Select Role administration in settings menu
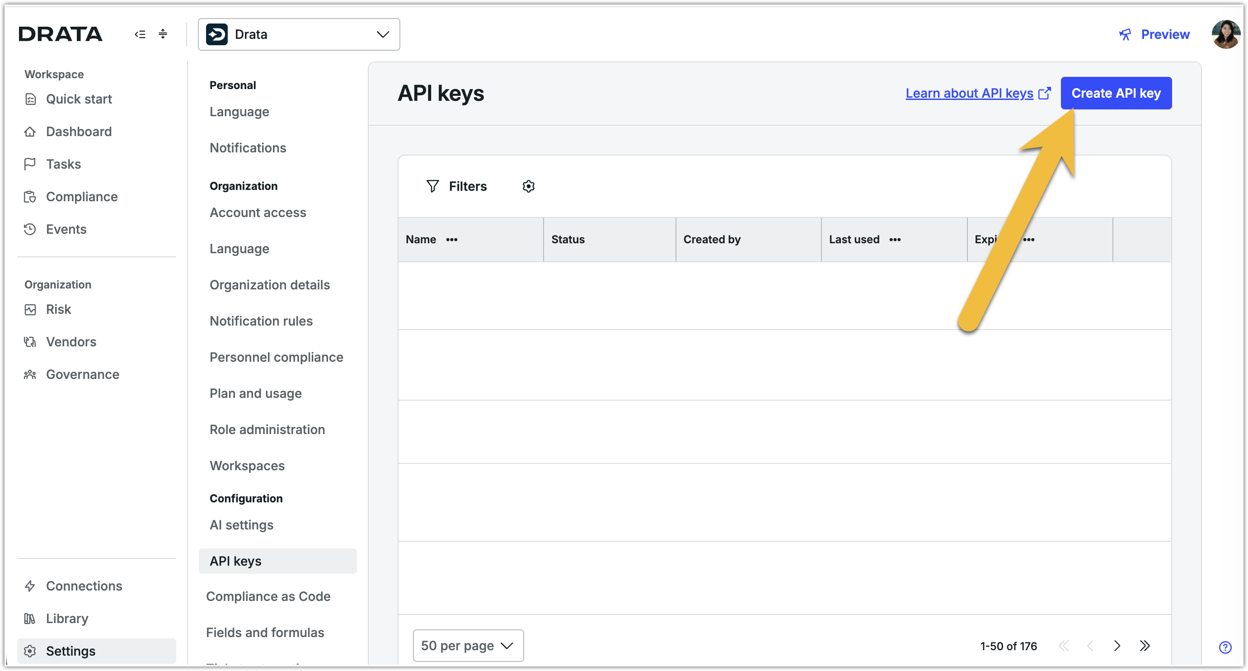 click(x=267, y=430)
